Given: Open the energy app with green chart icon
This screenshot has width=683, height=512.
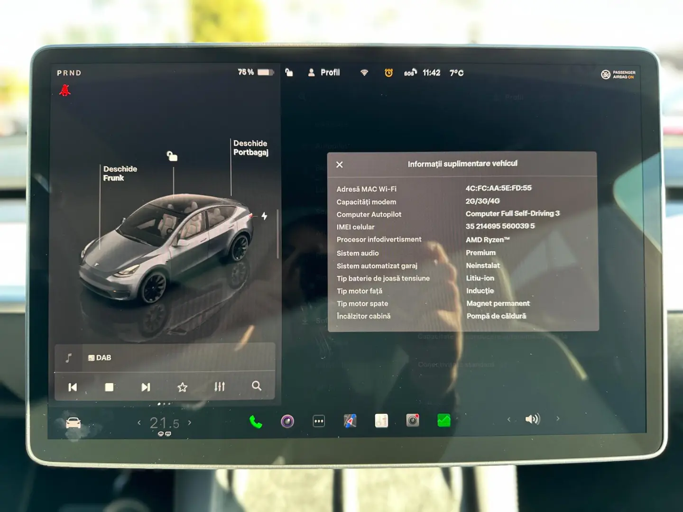Looking at the screenshot, I should click(443, 420).
